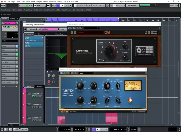181x132 pixels.
Task: Open the Project menu
Action: 13,2
